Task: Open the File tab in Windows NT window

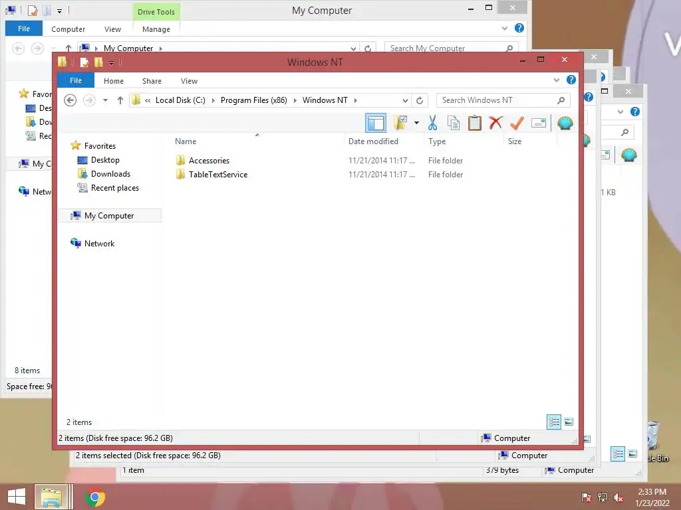Action: tap(76, 80)
